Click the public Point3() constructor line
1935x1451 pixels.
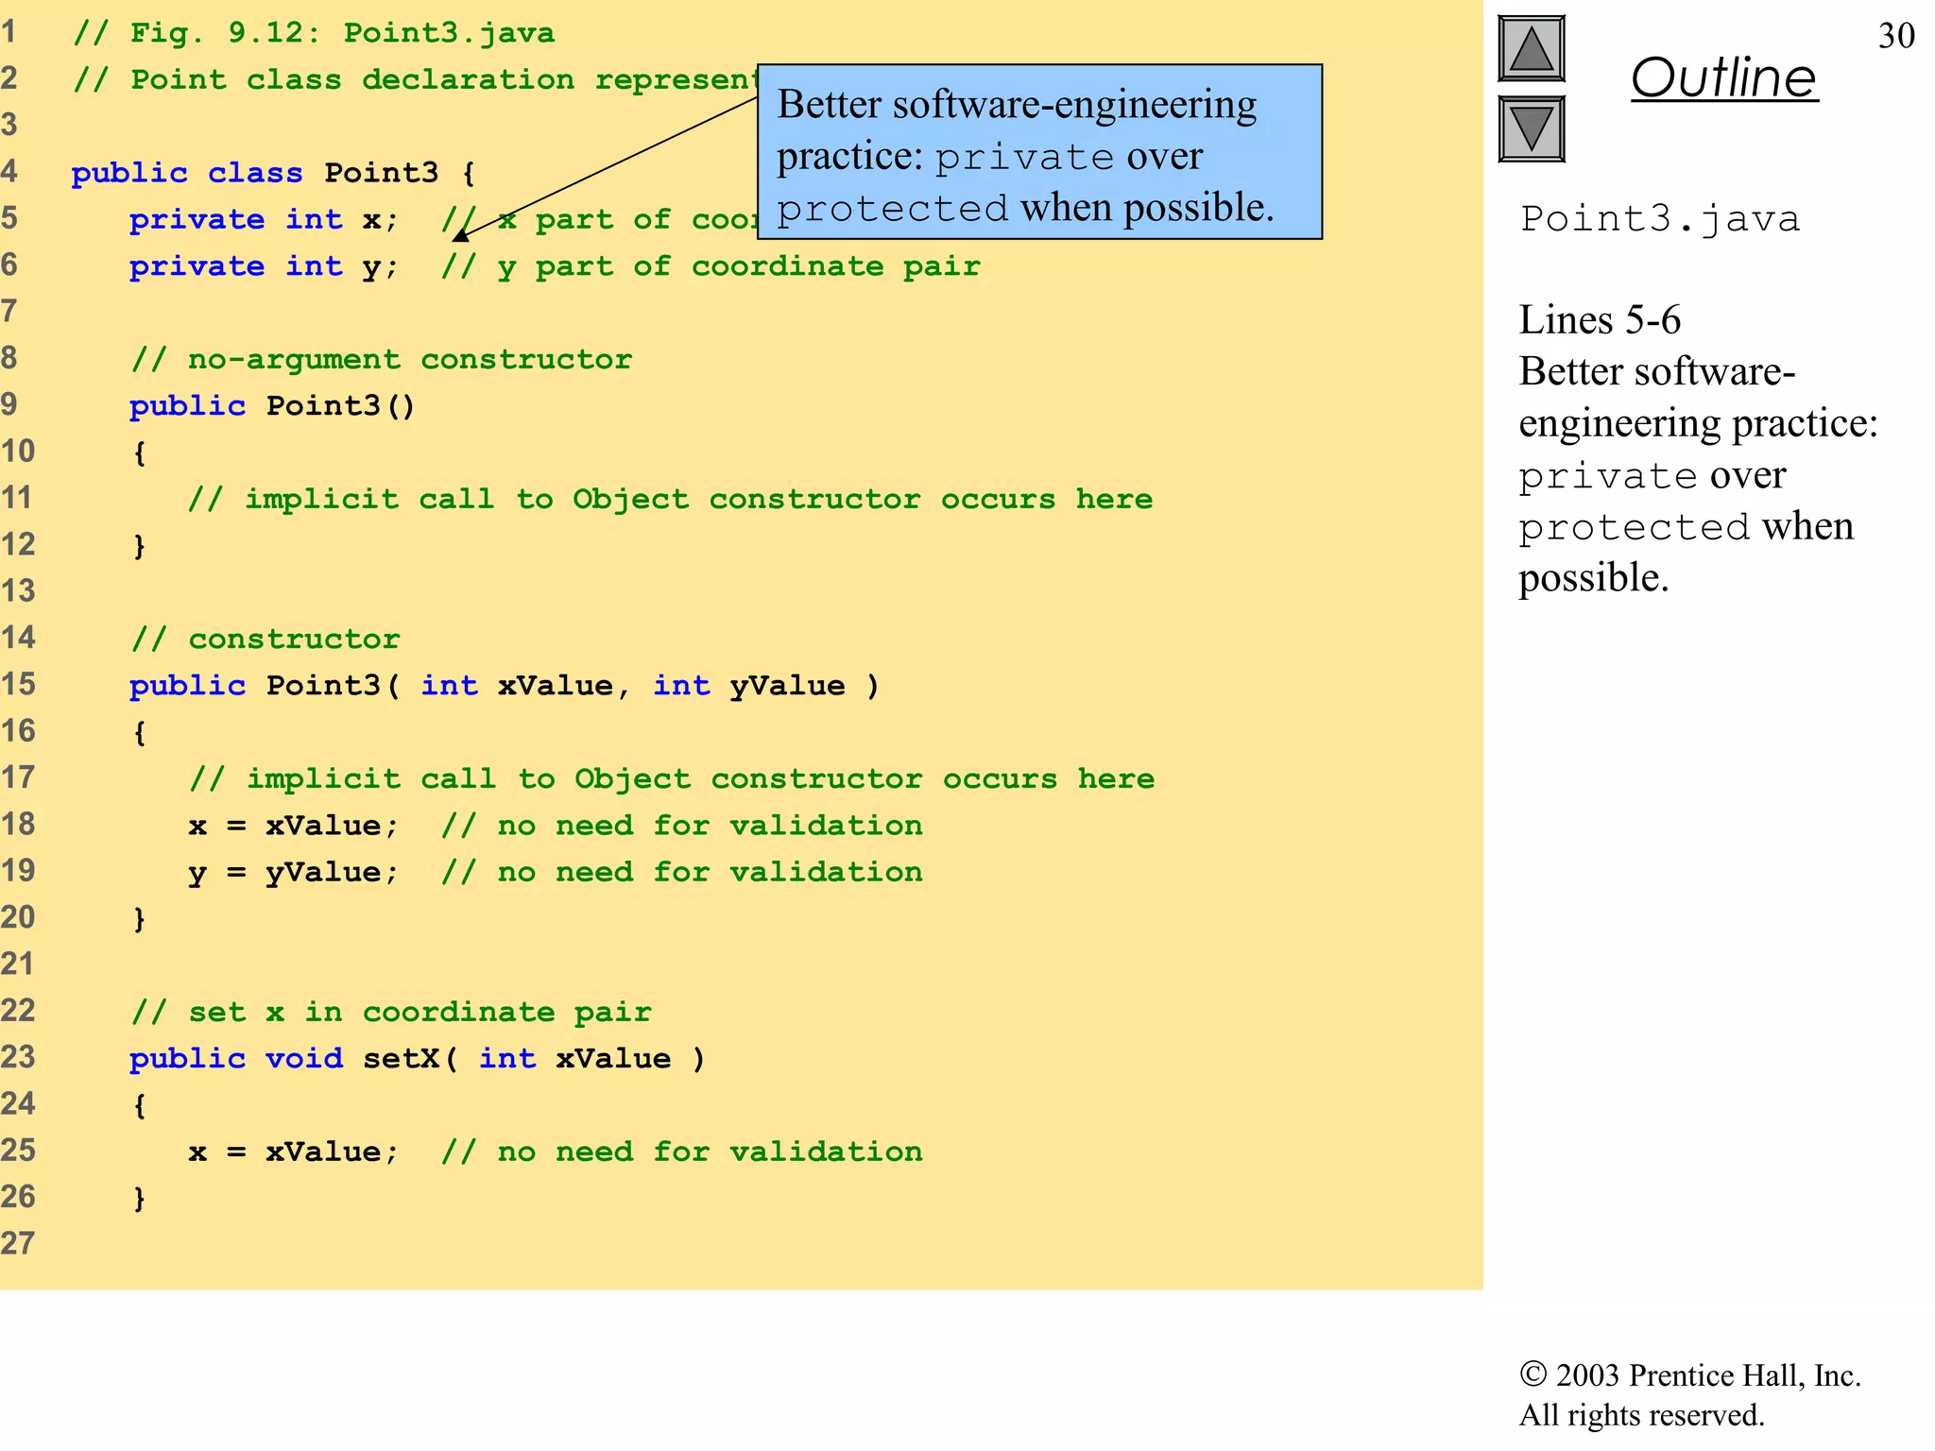coord(272,406)
